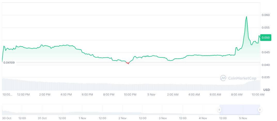This screenshot has height=121, width=277.
Task: Click the 0.045 price axis label
Action: (265, 53)
